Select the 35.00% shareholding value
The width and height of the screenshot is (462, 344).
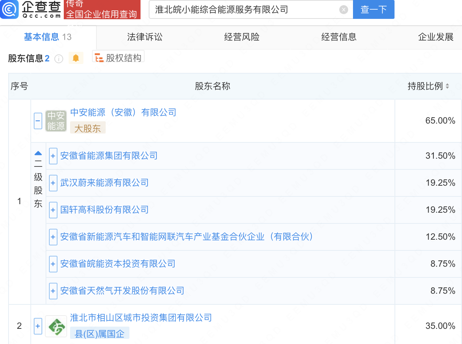(440, 326)
